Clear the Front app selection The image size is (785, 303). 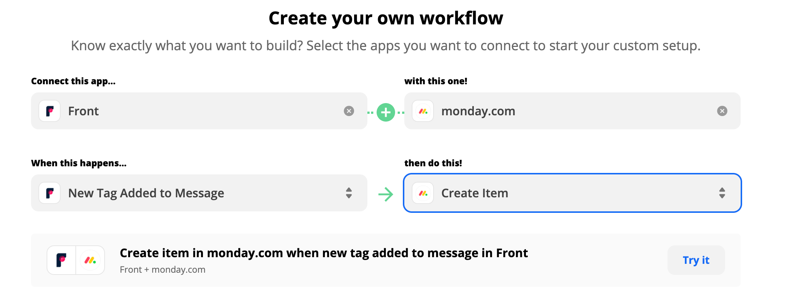point(349,111)
